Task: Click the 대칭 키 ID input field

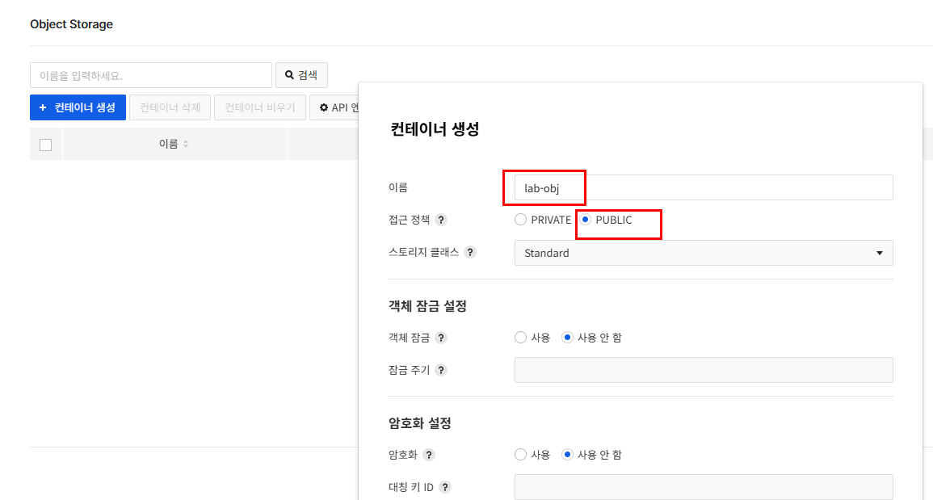Action: point(704,487)
